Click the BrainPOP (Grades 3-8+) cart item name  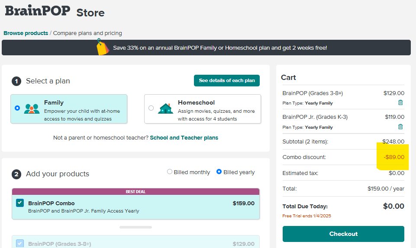tap(313, 93)
